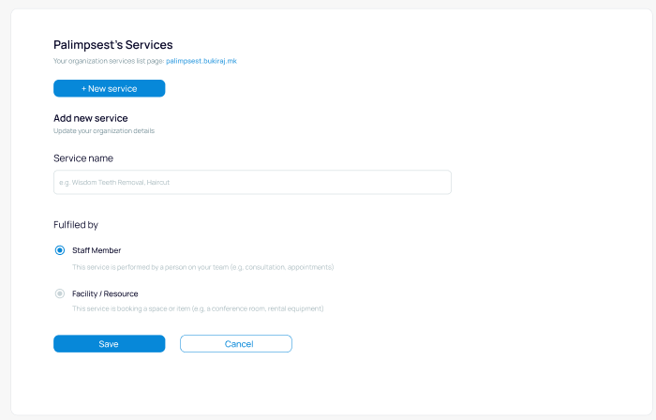Cancel adding the new service
This screenshot has height=420, width=656.
tap(236, 344)
